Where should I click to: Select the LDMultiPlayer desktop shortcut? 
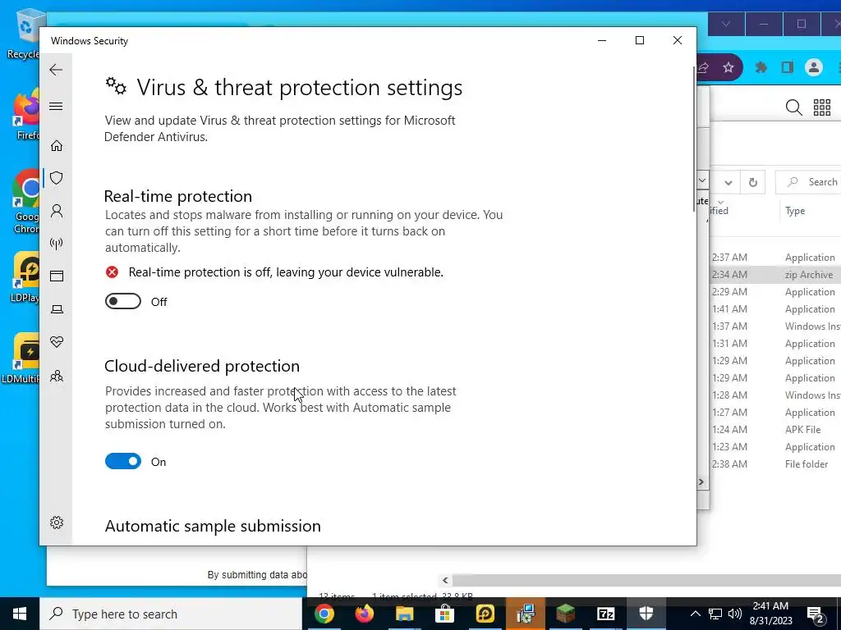[x=21, y=358]
